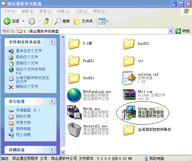Image resolution: width=192 pixels, height=161 pixels.
Task: Select the 5.2版 folder icon
Action: pyautogui.click(x=74, y=44)
